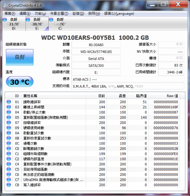
Task: Open the 功能(u) menu
Action: coord(40,14)
